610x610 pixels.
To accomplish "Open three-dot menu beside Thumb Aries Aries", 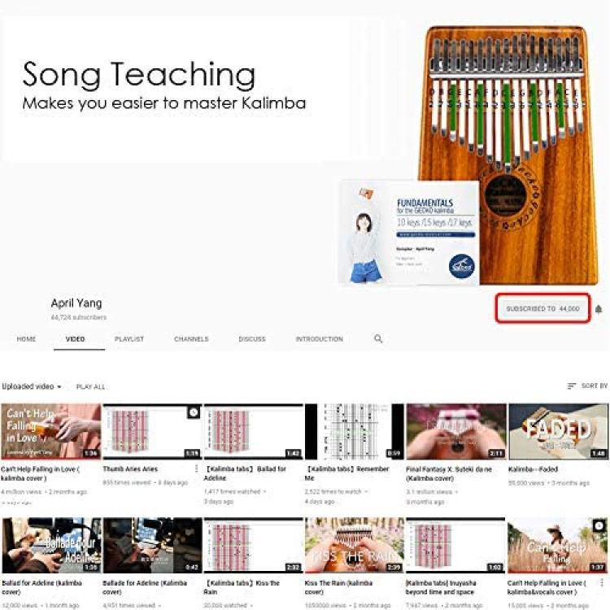I will 197,468.
